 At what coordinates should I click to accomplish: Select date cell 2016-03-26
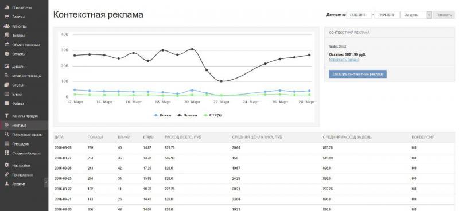coord(63,168)
